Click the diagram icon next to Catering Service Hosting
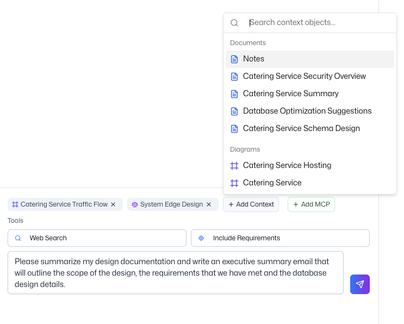 pos(234,165)
